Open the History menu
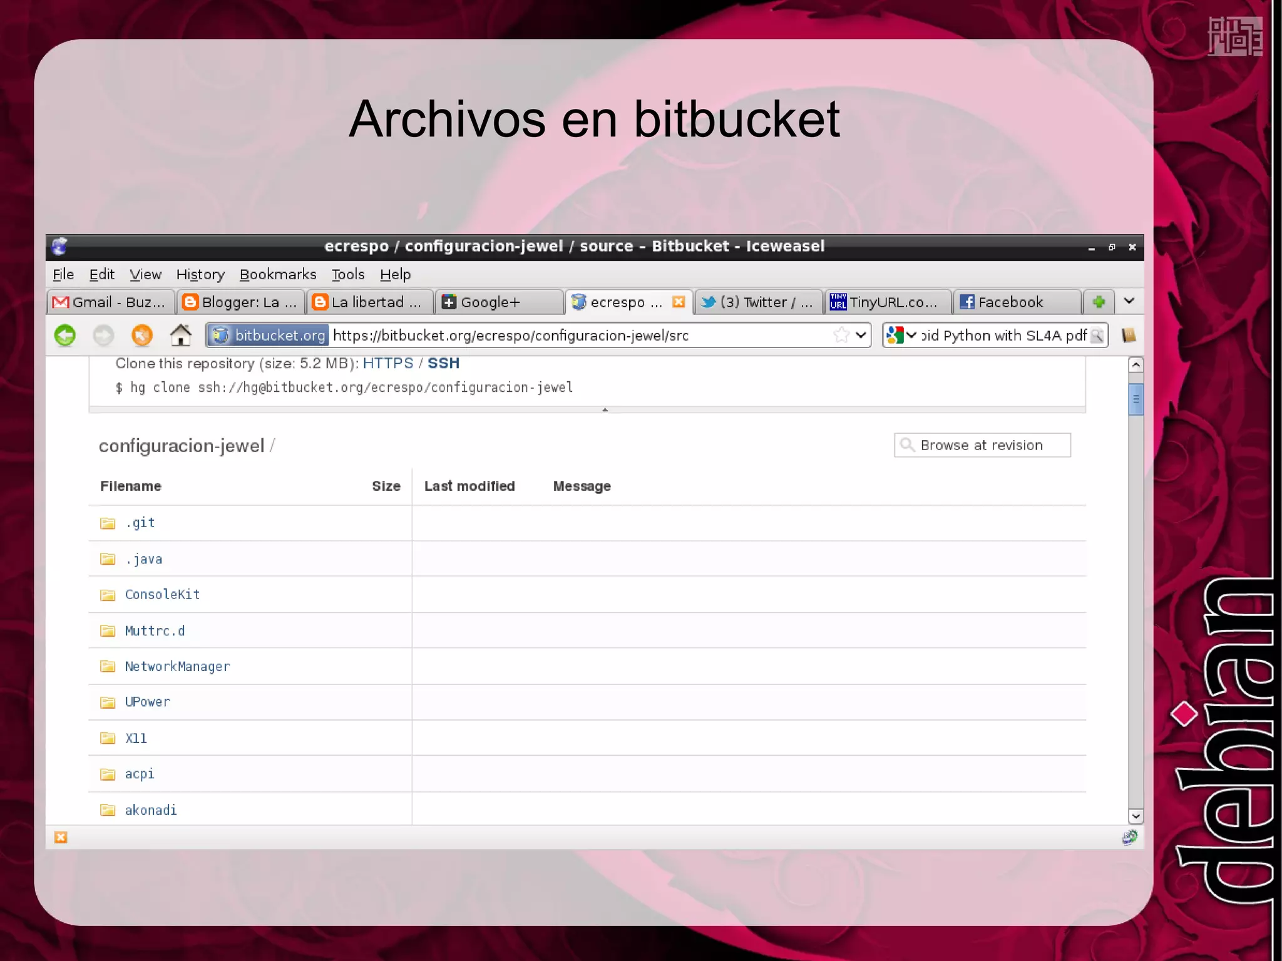 [x=200, y=274]
